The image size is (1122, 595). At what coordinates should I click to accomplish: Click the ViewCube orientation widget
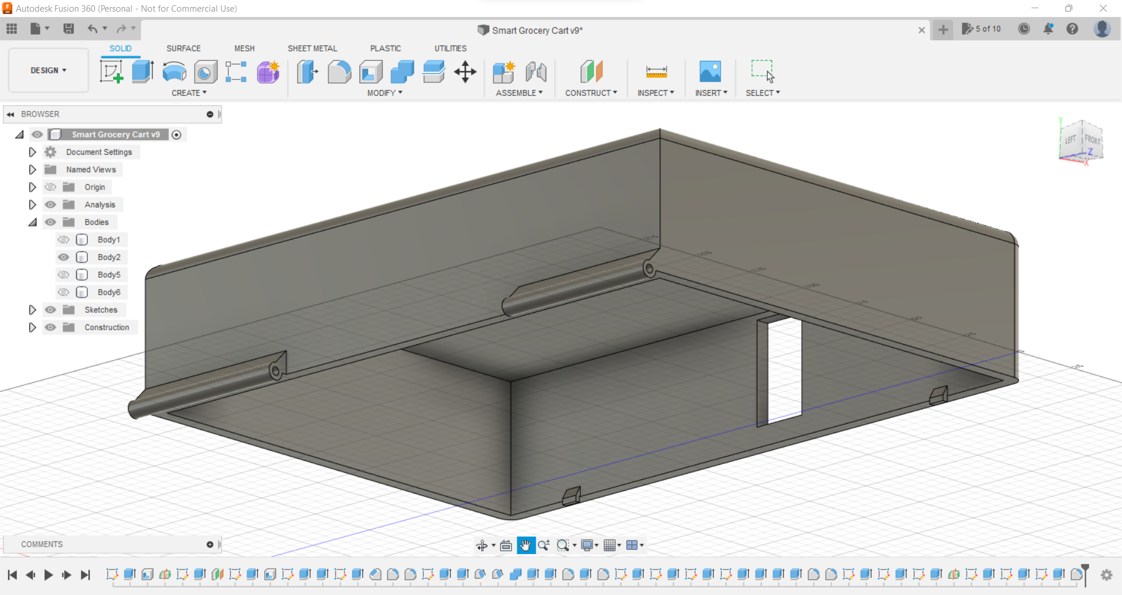pyautogui.click(x=1081, y=141)
